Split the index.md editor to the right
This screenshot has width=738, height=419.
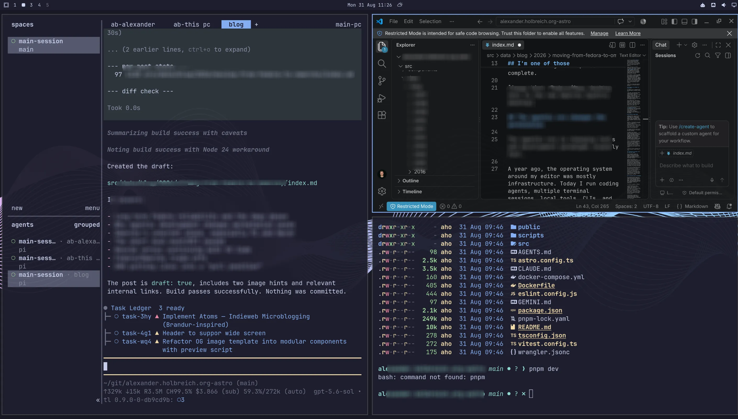632,45
